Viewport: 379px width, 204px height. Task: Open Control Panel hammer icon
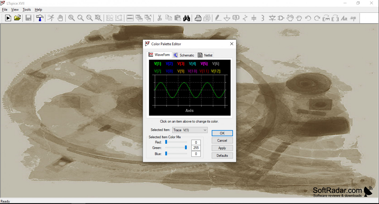coord(40,18)
